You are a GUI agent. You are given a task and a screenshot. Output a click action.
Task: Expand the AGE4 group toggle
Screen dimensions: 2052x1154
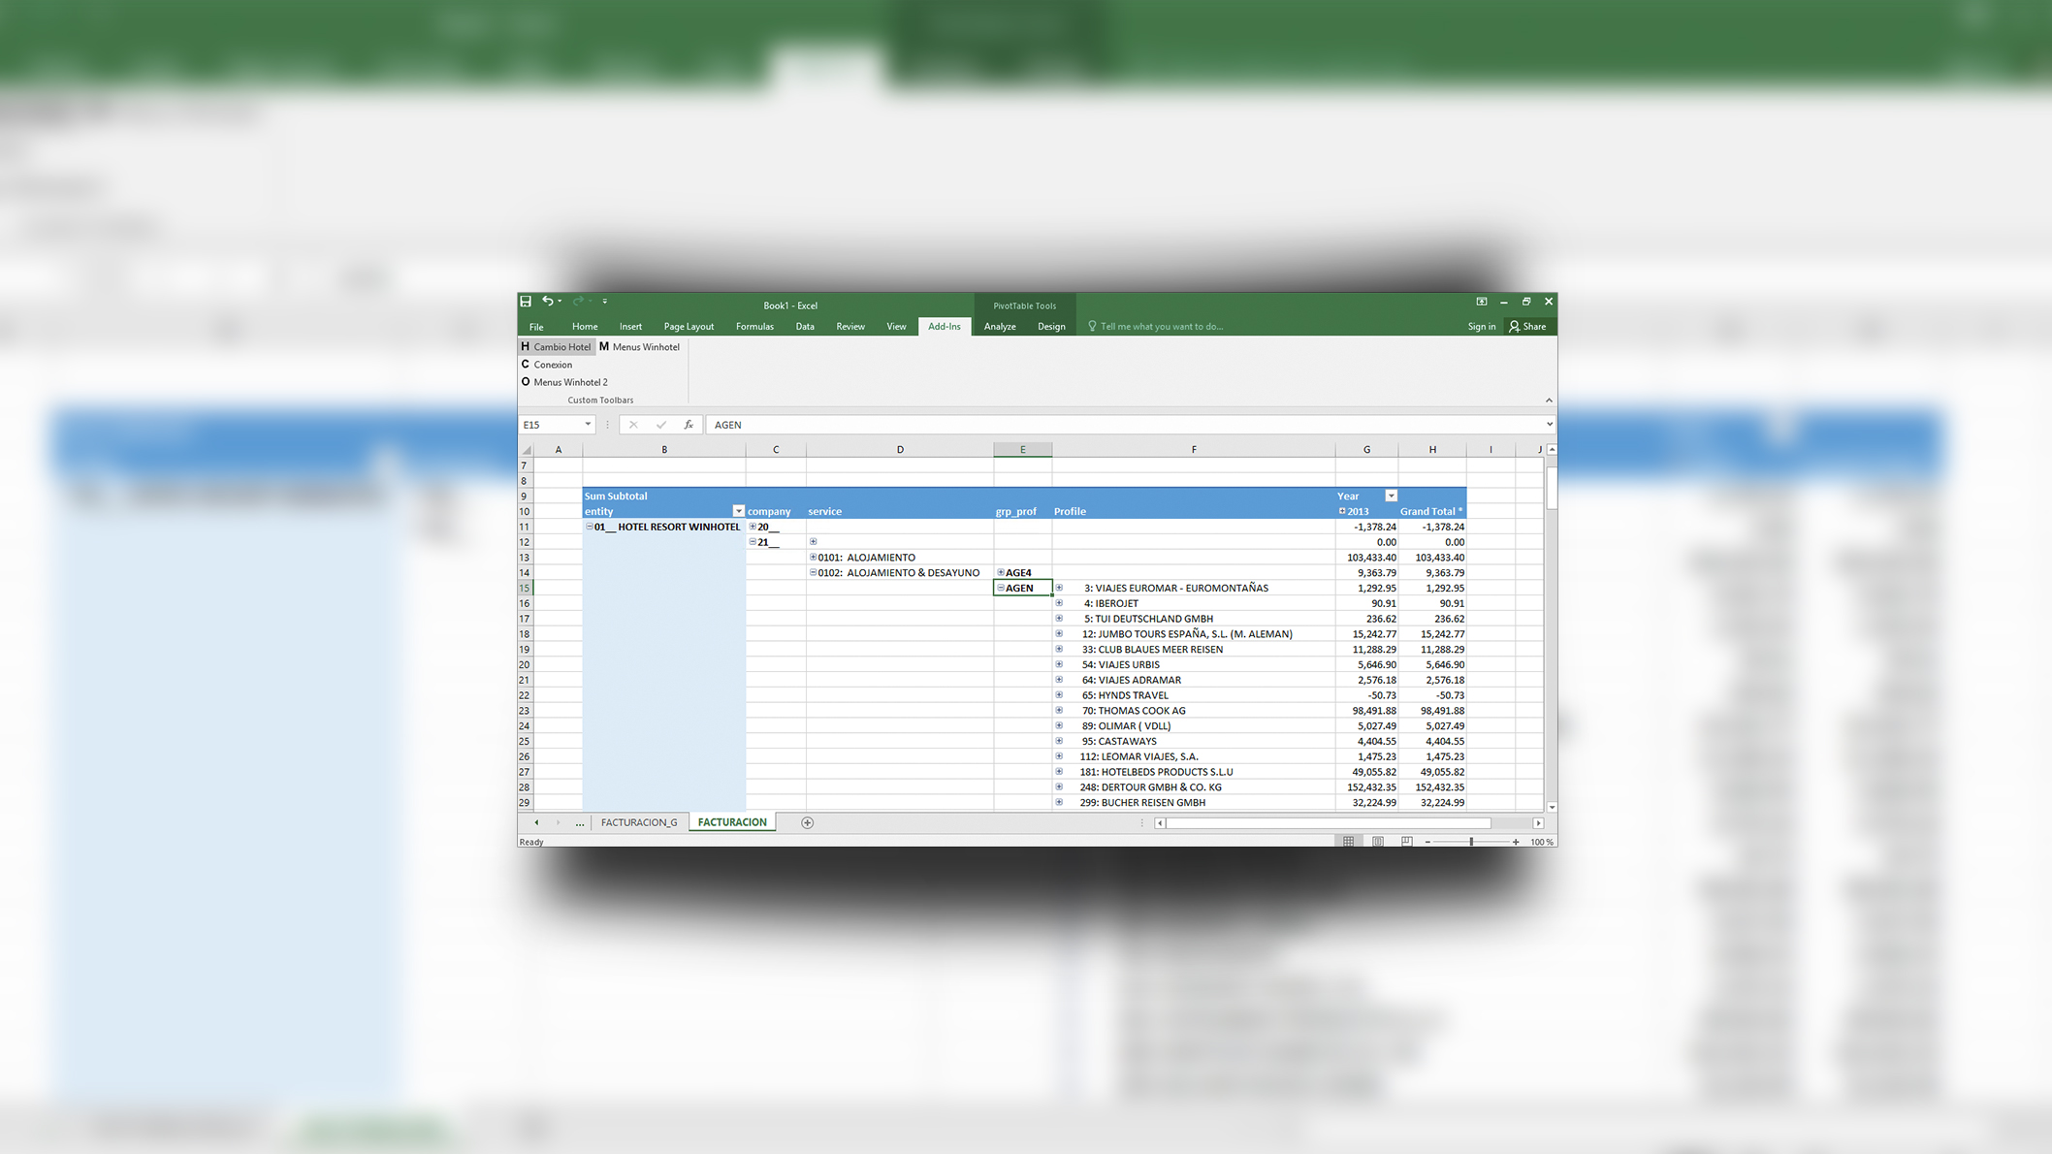(x=1001, y=572)
